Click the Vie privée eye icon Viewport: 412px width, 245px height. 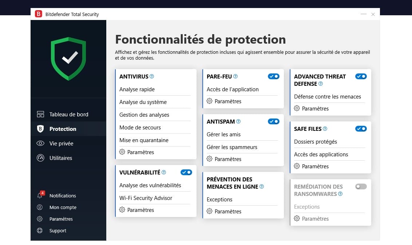(x=40, y=143)
